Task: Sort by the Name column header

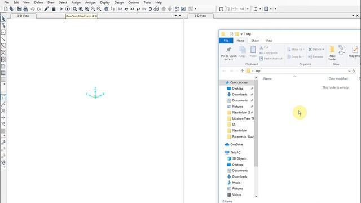Action: [267, 79]
